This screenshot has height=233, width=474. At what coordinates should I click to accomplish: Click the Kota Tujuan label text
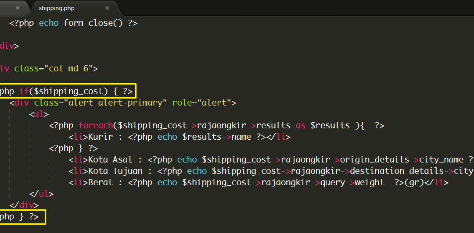click(x=115, y=171)
